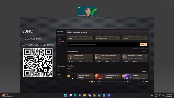This screenshot has width=174, height=98.
Task: Click the yellow play button in Suno player
Action: (92, 82)
